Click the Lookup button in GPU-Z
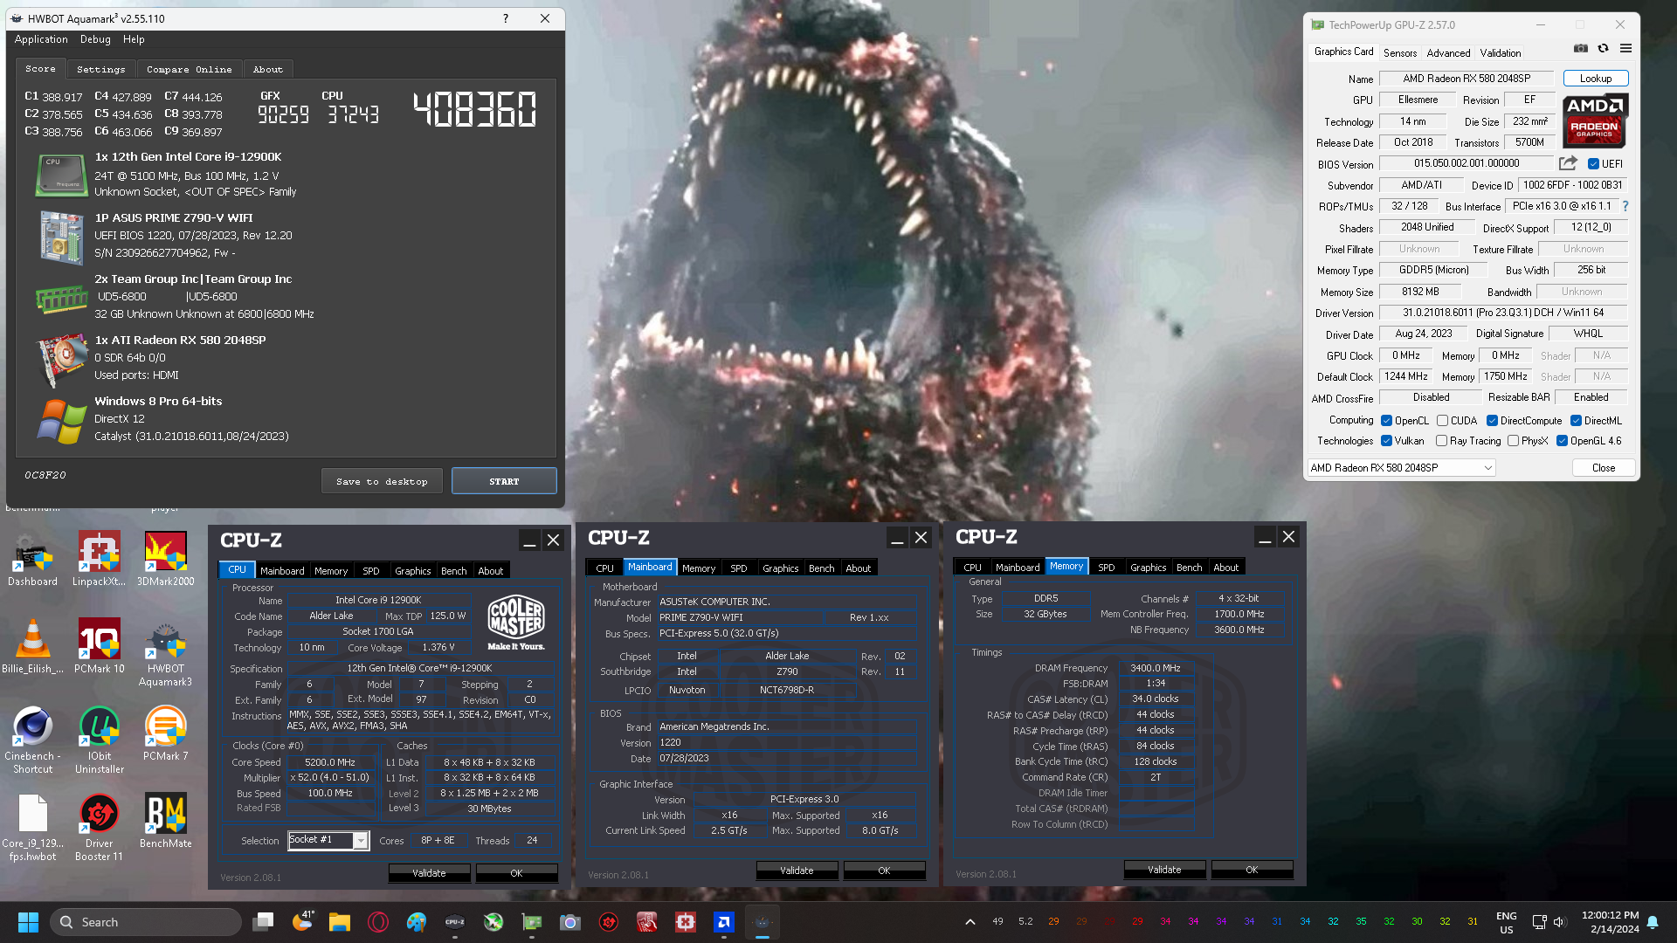 (x=1596, y=79)
